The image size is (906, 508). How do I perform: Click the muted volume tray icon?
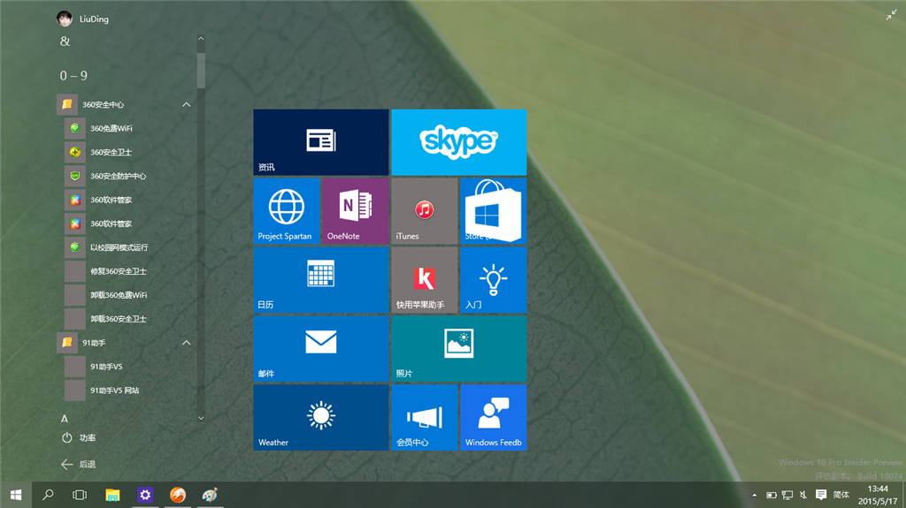[x=803, y=495]
